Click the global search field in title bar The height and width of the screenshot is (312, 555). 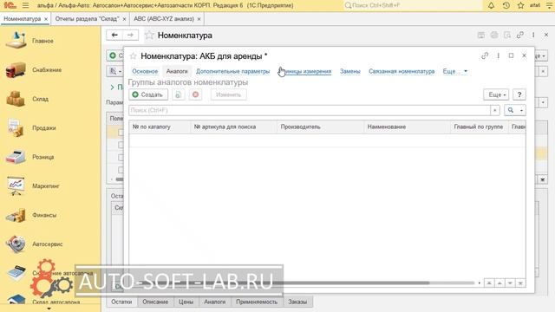tap(413, 5)
